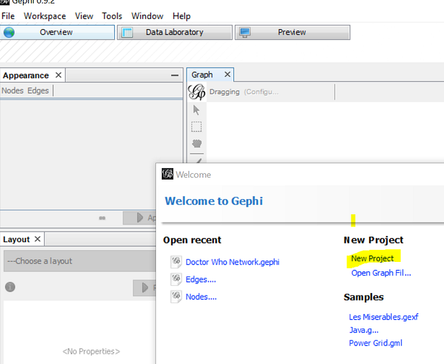444x364 pixels.
Task: Open the File menu
Action: (x=8, y=16)
